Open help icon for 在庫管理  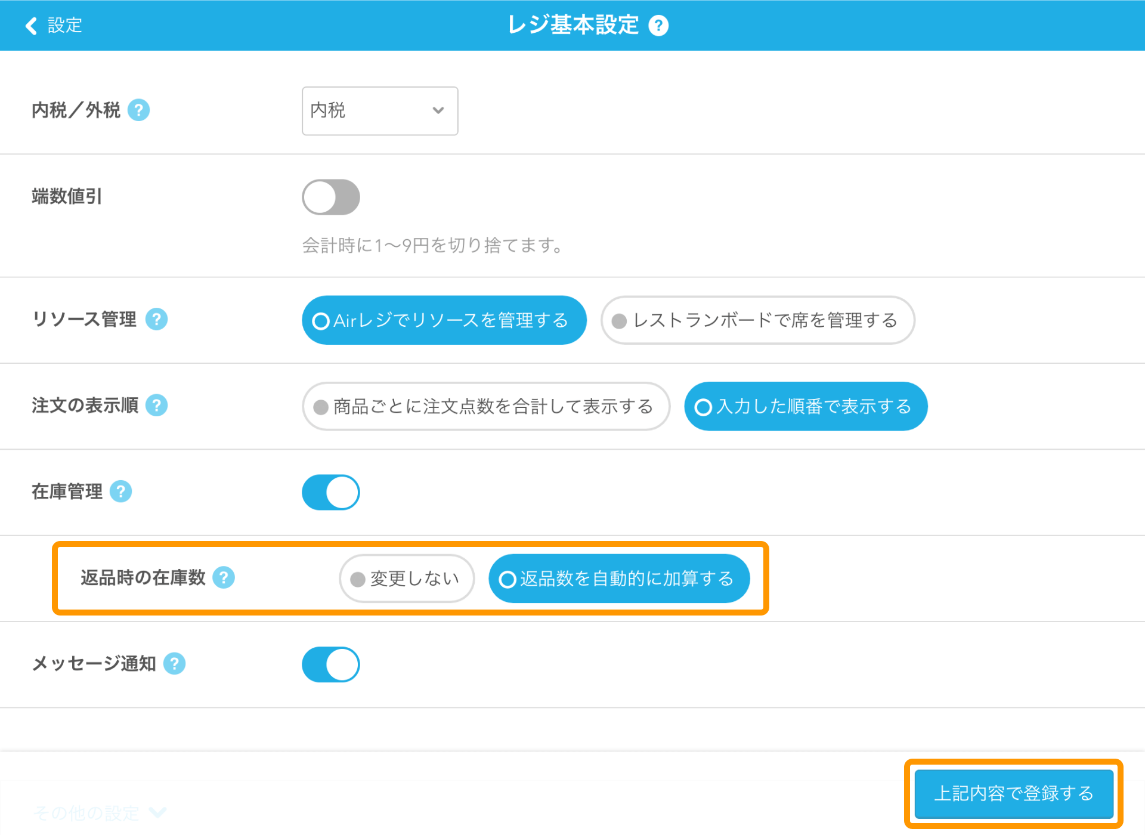[121, 491]
